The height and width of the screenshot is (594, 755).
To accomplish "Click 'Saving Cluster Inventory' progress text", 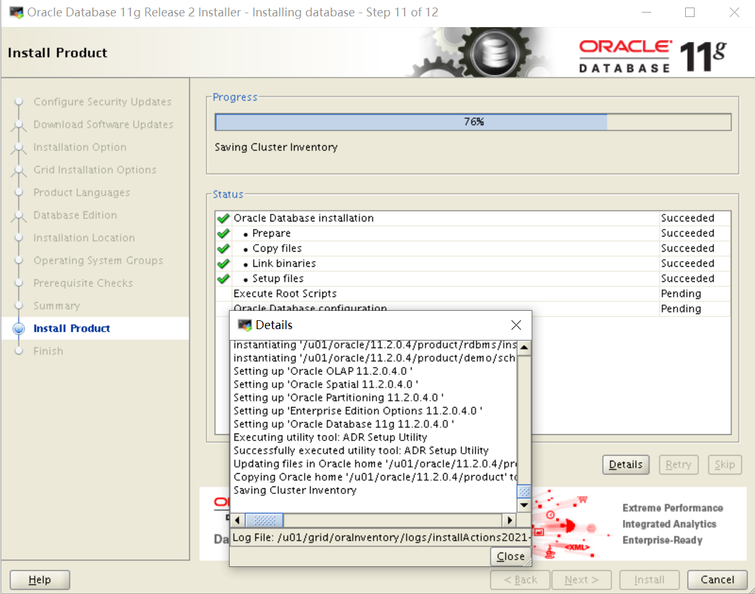I will tap(276, 147).
